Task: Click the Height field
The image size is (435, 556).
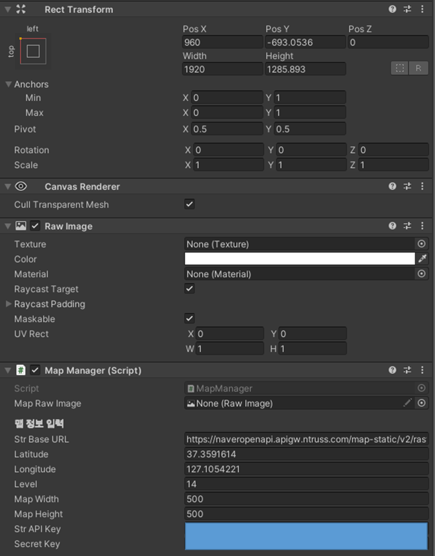Action: (305, 69)
